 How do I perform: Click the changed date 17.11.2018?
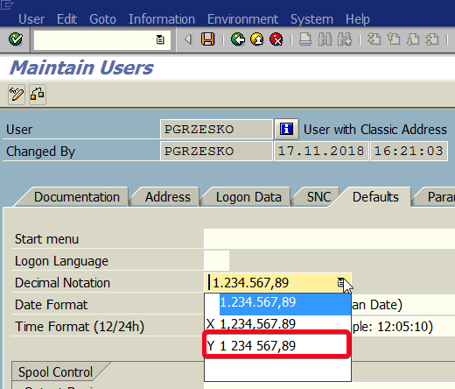pyautogui.click(x=321, y=151)
